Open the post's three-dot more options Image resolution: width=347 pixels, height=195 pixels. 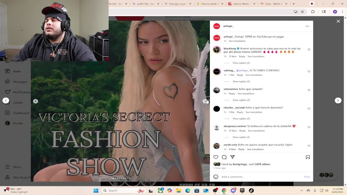click(x=307, y=26)
